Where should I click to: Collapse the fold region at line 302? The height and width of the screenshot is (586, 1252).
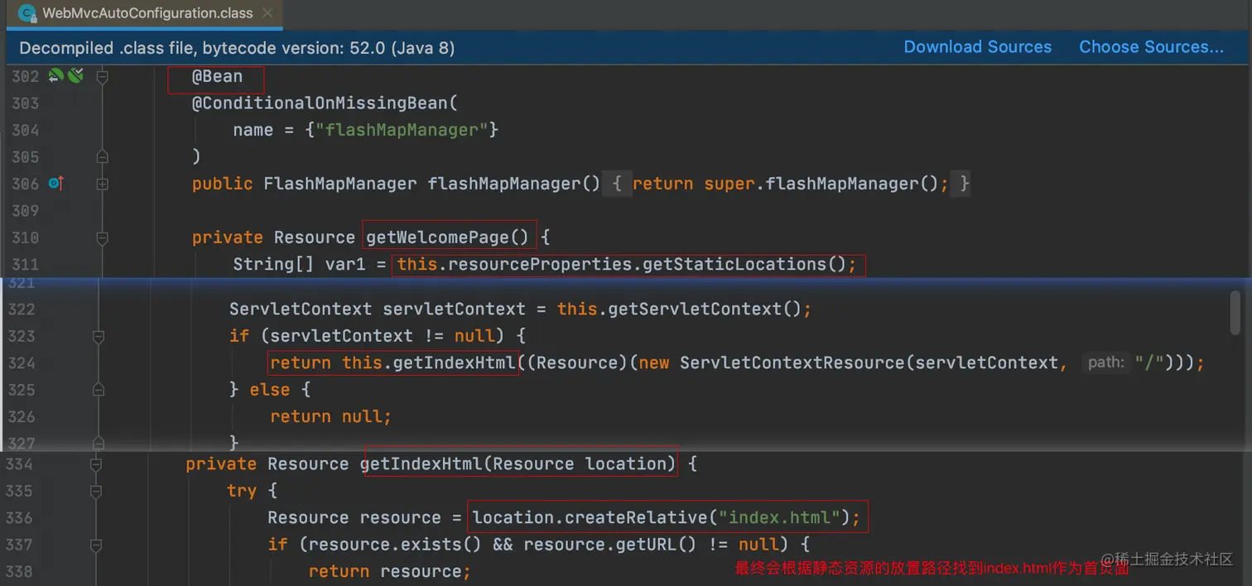(x=102, y=76)
